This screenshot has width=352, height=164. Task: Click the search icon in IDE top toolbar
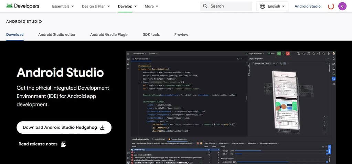click(x=323, y=54)
